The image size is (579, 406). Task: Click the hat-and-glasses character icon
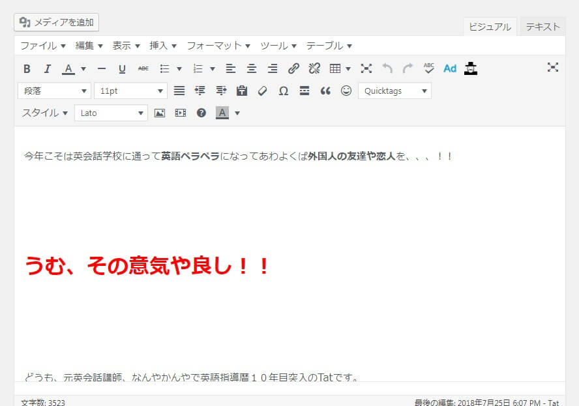471,68
